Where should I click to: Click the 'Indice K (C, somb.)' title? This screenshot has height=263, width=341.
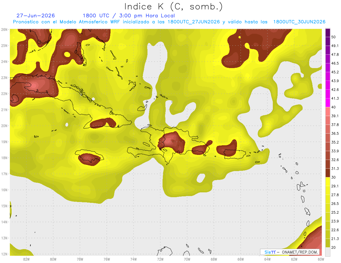173,7
